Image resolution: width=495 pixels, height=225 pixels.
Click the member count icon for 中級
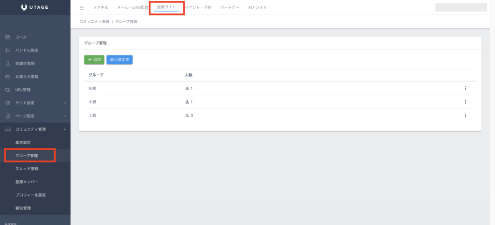coord(187,102)
